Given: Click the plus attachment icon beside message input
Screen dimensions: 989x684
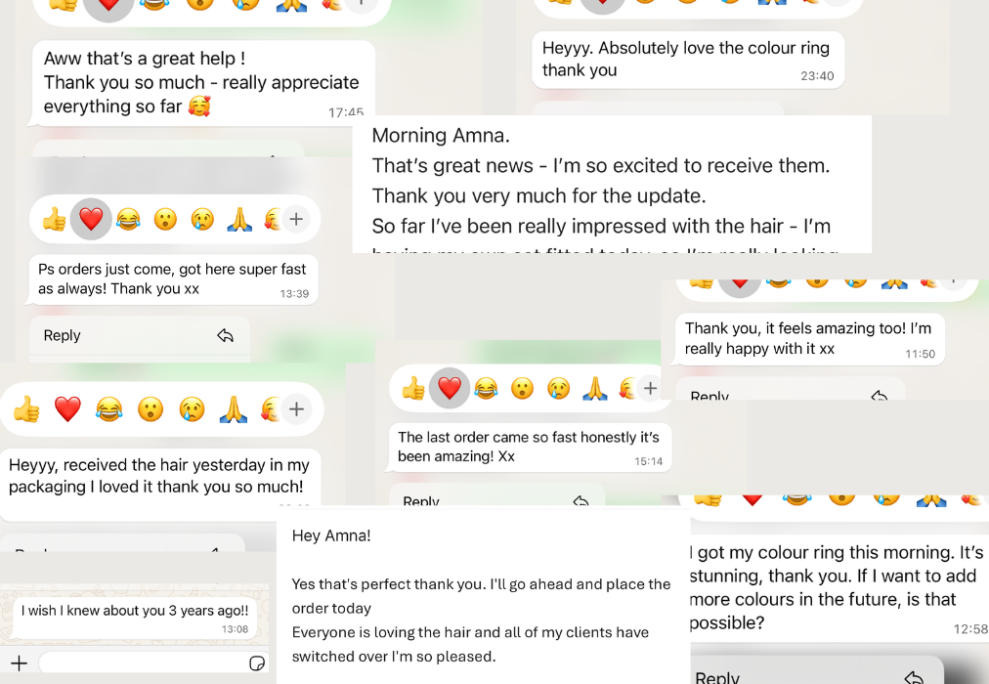Looking at the screenshot, I should click(19, 663).
